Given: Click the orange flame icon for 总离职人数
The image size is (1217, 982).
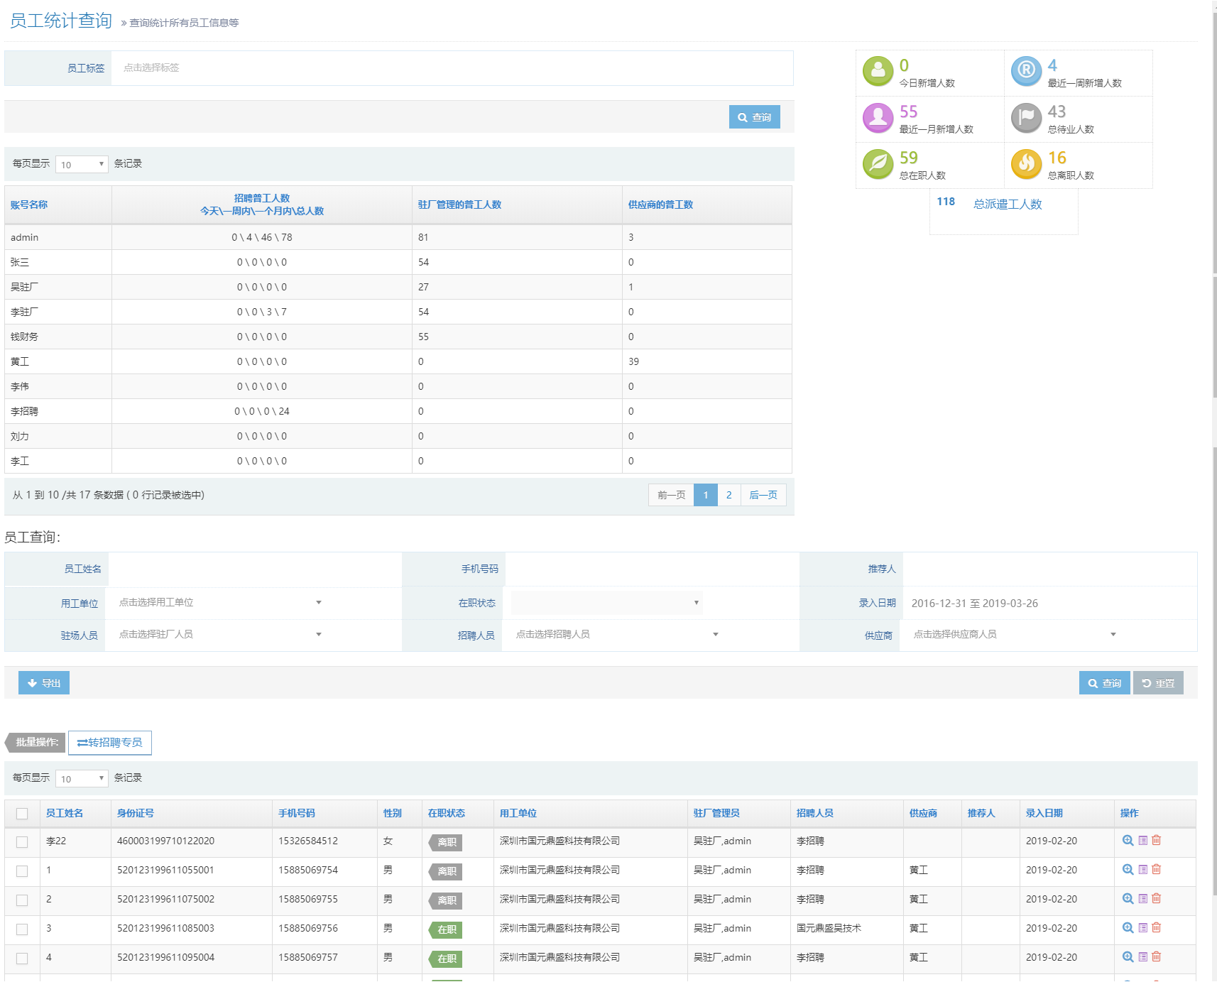Looking at the screenshot, I should click(1026, 164).
